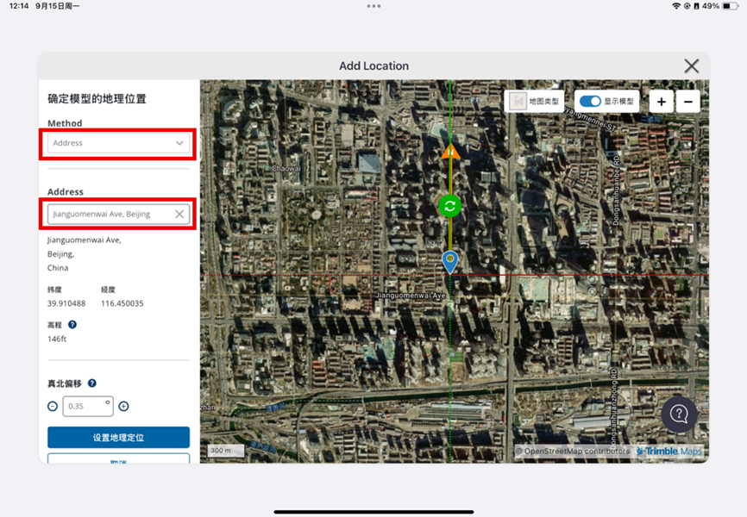The width and height of the screenshot is (747, 517).
Task: Click the green rotate handle on map
Action: 449,206
